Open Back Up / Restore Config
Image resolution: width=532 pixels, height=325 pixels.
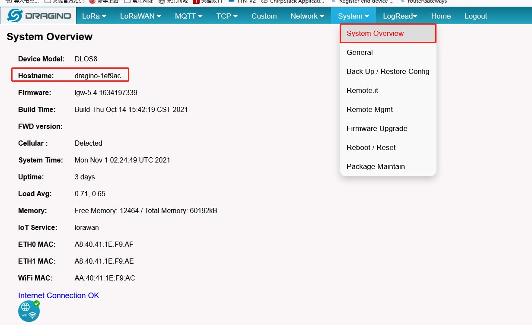[388, 71]
